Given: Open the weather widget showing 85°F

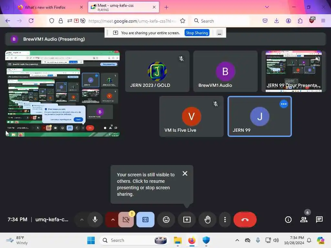Looking at the screenshot, I should [17, 240].
